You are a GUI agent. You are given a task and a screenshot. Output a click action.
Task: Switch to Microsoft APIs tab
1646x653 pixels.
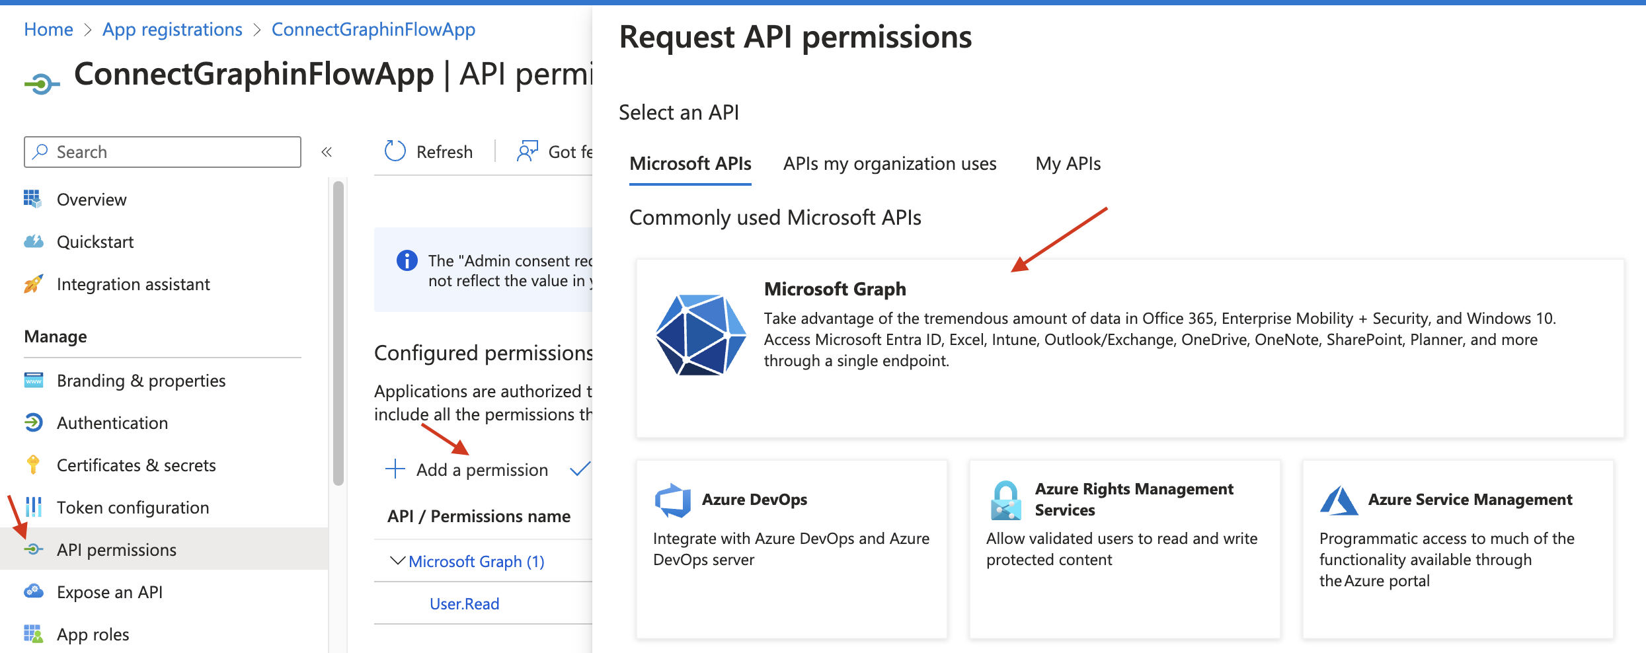pyautogui.click(x=690, y=164)
